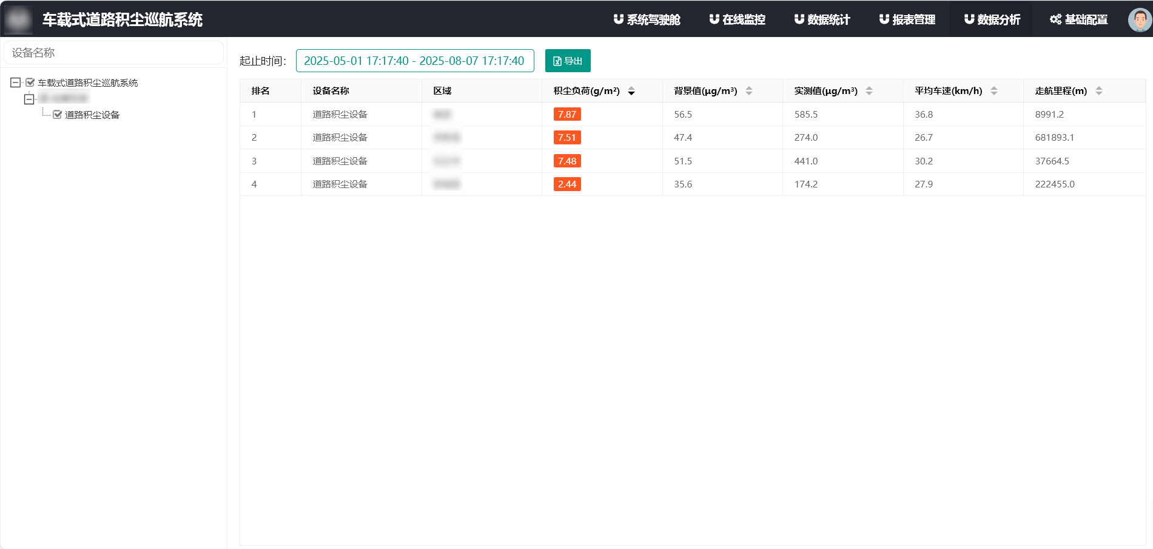Uncheck the 车载式道路积尘巡航系统 root checkbox

click(30, 83)
